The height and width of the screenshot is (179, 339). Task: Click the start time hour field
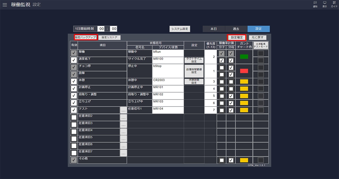pyautogui.click(x=102, y=29)
